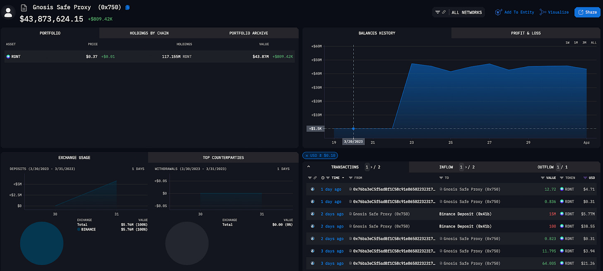Click the Binance legend color dot
Image resolution: width=603 pixels, height=271 pixels.
click(79, 229)
